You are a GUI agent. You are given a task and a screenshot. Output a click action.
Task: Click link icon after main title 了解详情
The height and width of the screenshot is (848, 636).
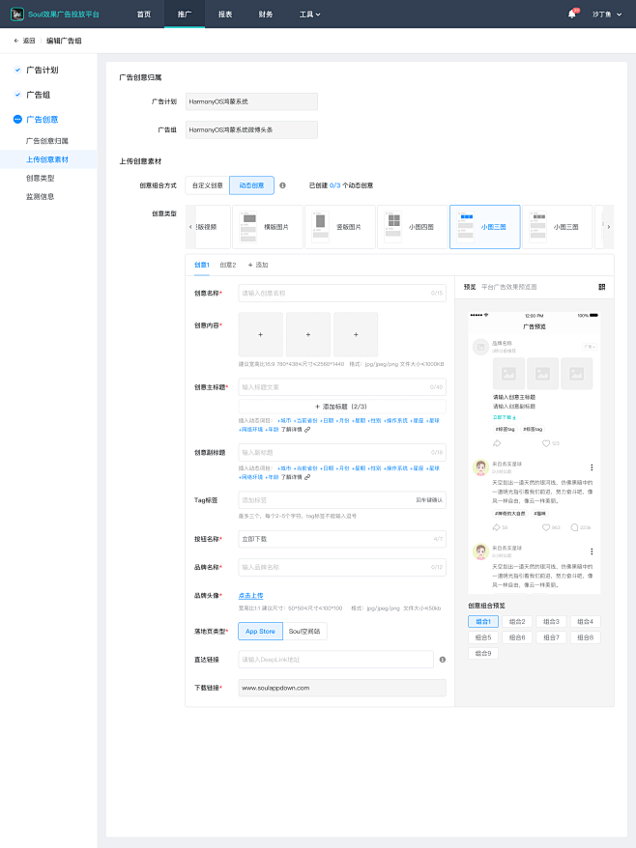click(x=307, y=430)
